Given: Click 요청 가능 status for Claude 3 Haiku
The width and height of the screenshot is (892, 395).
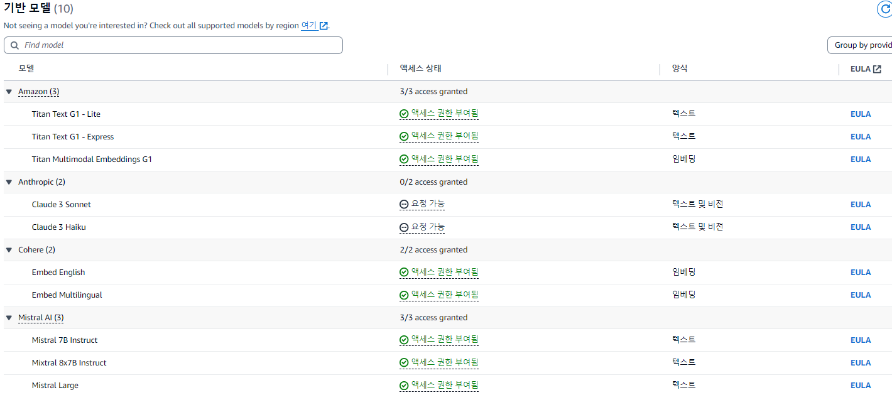Looking at the screenshot, I should (428, 227).
